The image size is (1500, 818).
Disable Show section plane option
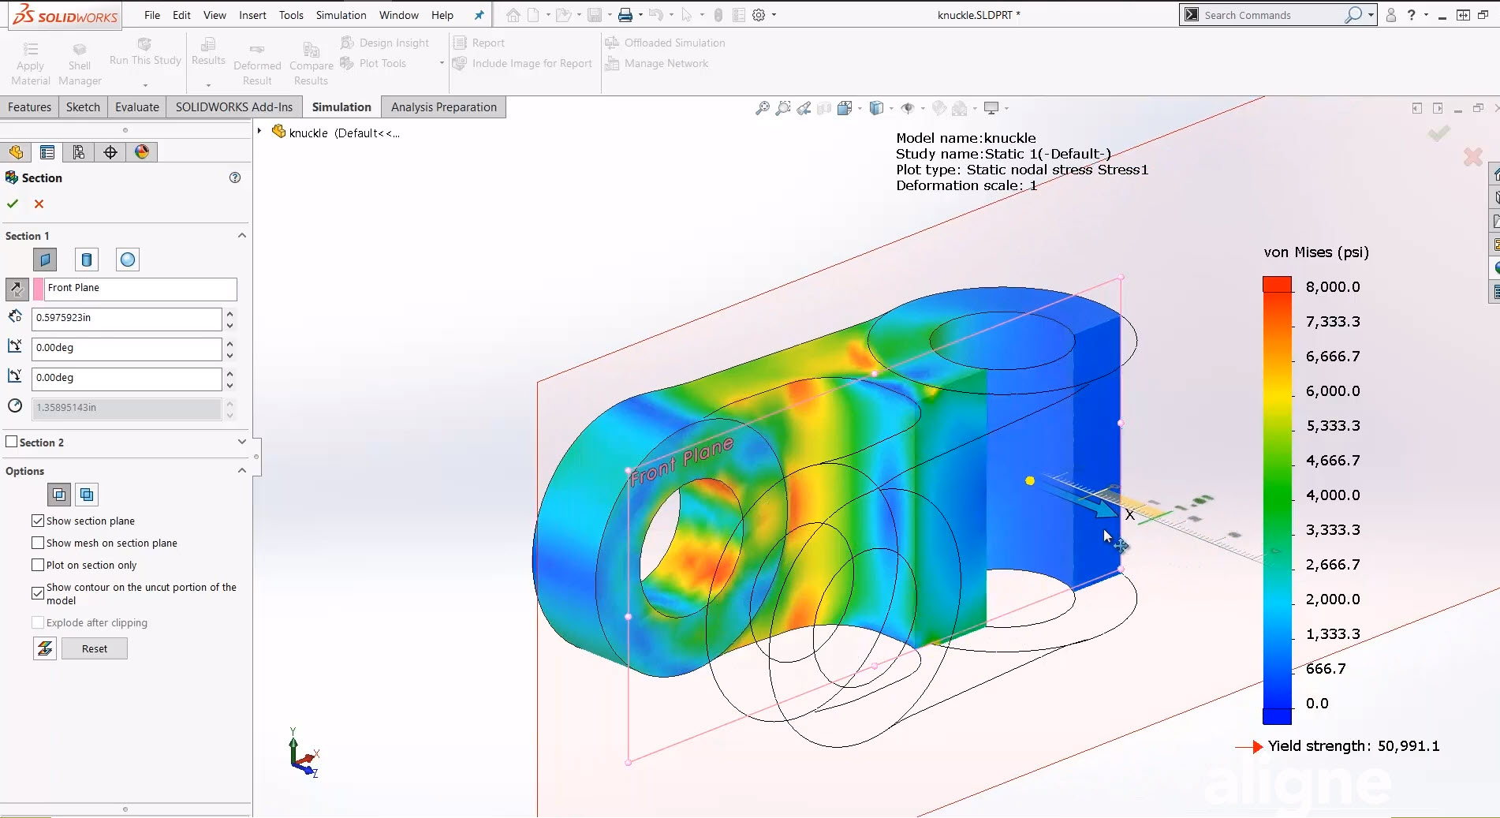(37, 521)
